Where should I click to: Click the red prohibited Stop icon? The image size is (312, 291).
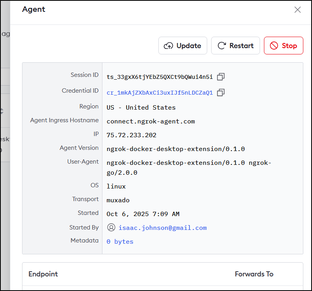[274, 46]
